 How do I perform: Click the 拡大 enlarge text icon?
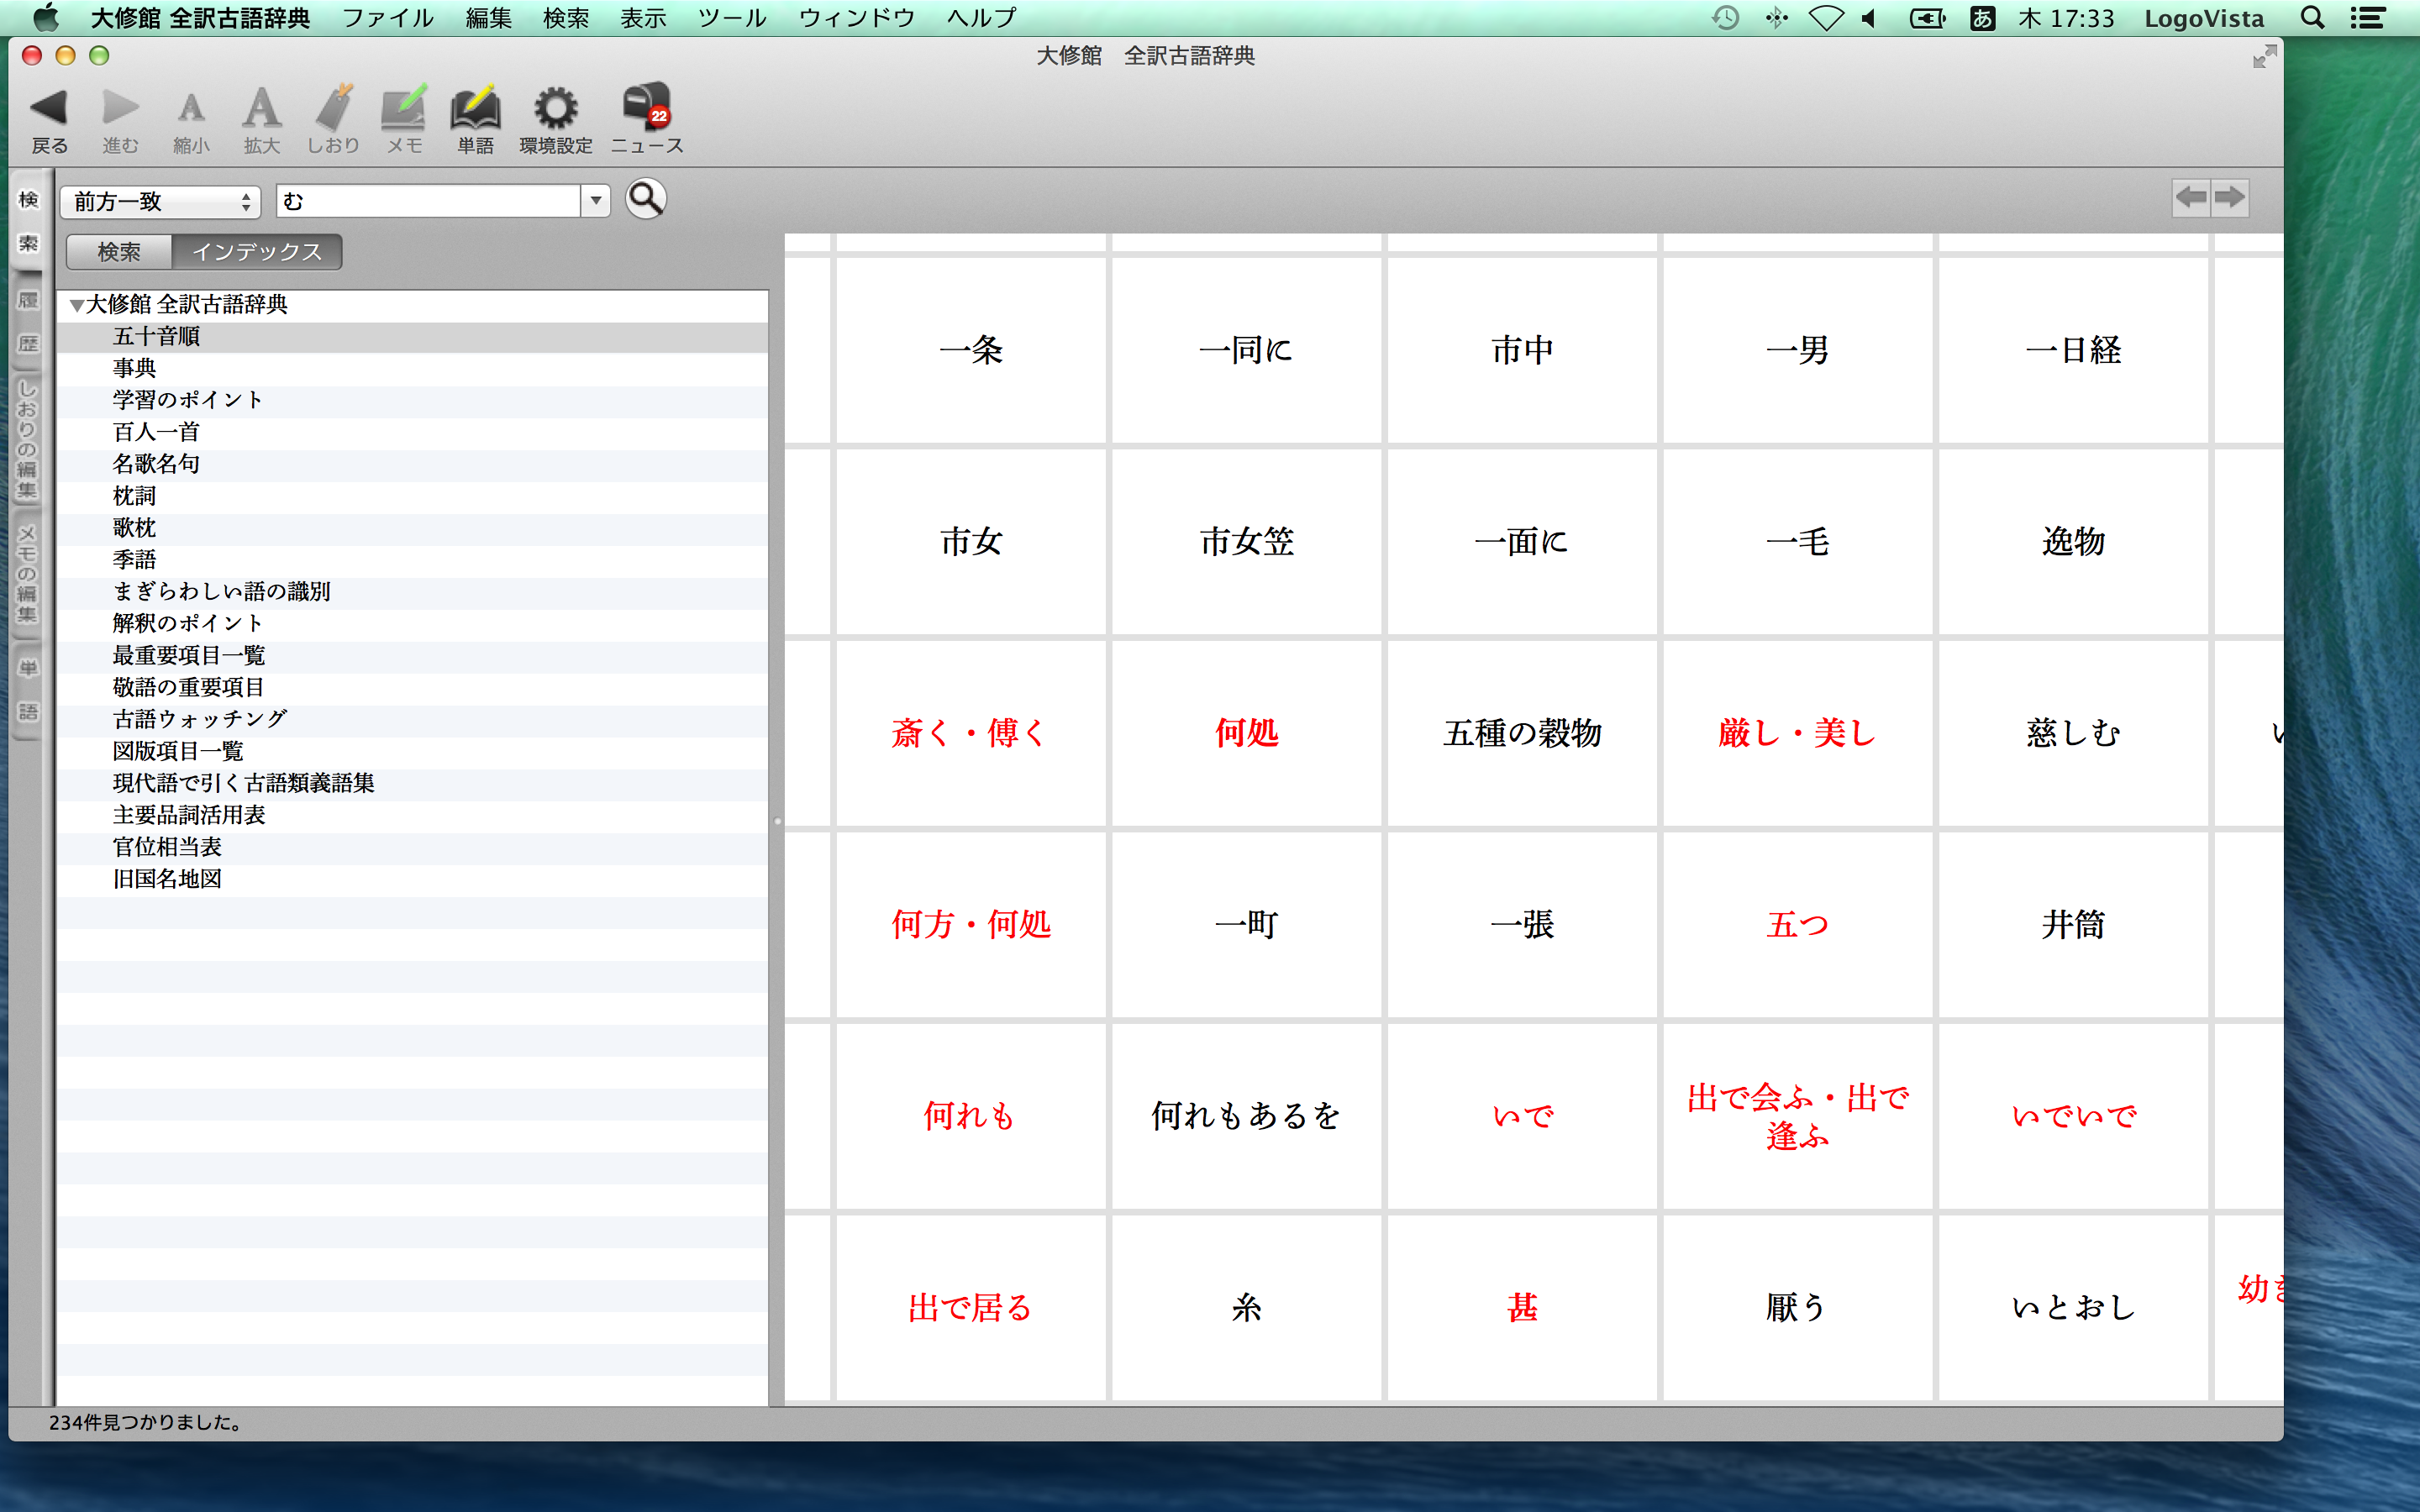pos(261,108)
